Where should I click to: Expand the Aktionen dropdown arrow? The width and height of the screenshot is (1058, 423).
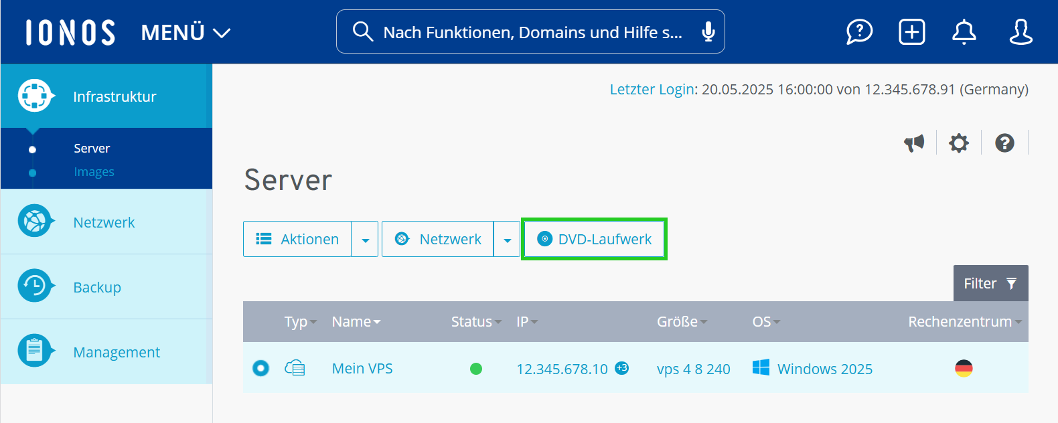click(x=365, y=239)
